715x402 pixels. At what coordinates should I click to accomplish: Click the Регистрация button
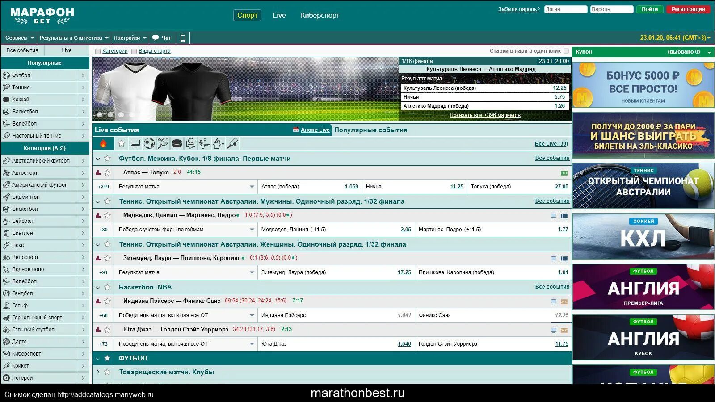point(688,9)
